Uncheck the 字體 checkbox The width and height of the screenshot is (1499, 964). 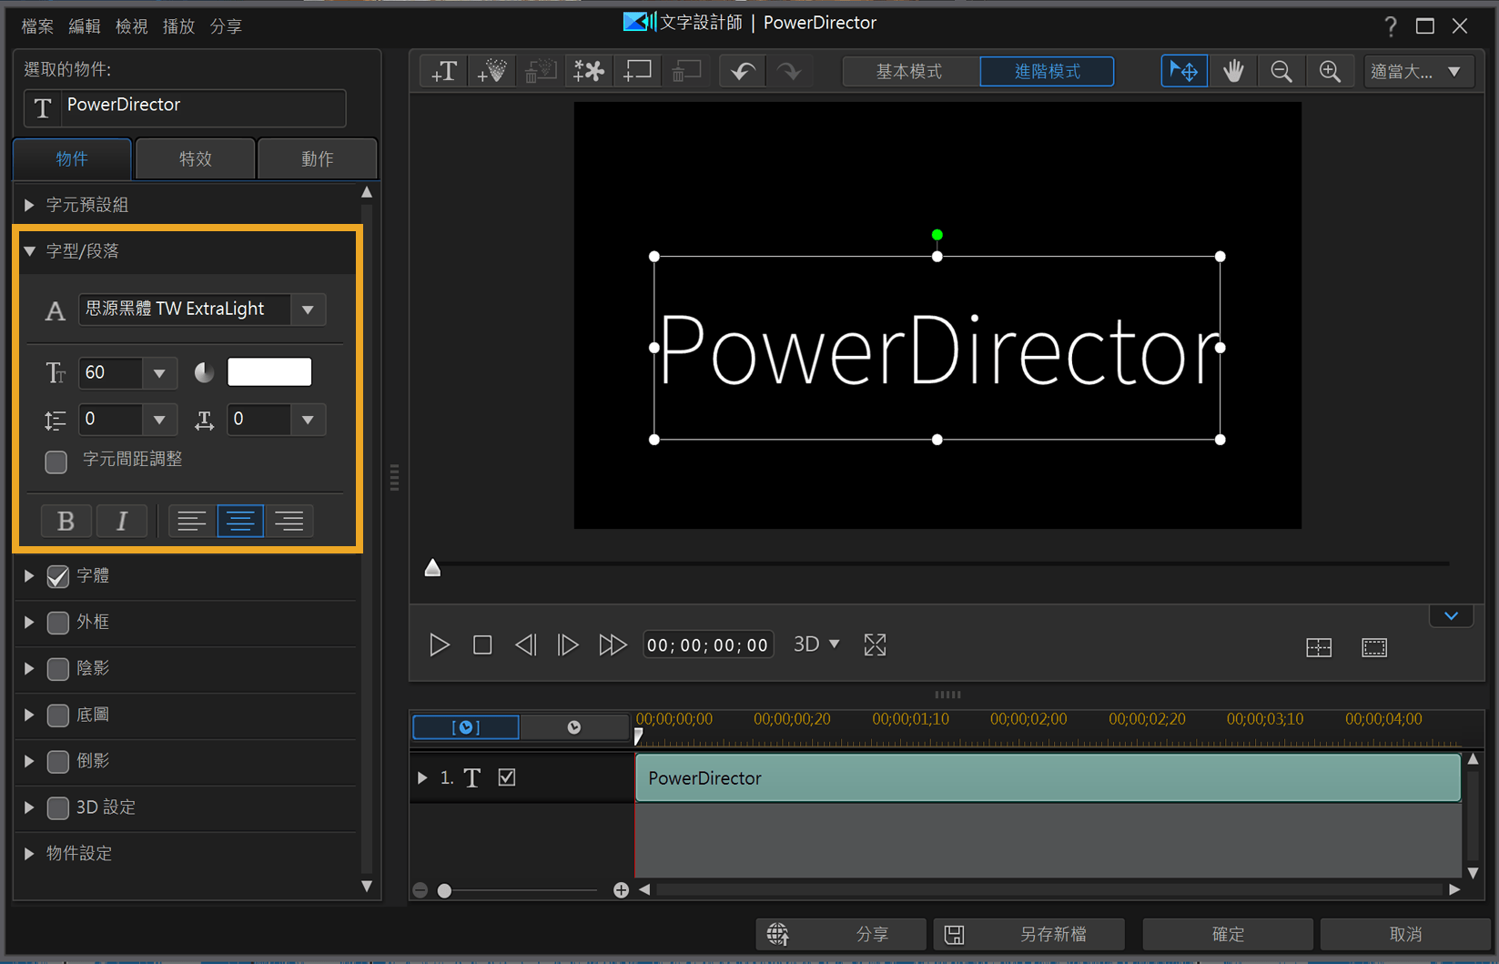(58, 576)
